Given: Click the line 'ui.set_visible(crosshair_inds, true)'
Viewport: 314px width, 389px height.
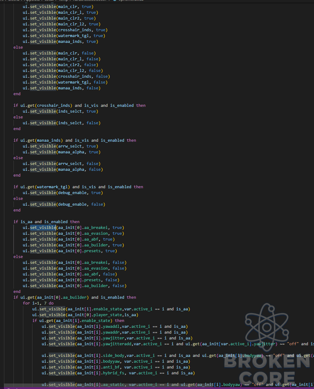Looking at the screenshot, I should [x=65, y=30].
